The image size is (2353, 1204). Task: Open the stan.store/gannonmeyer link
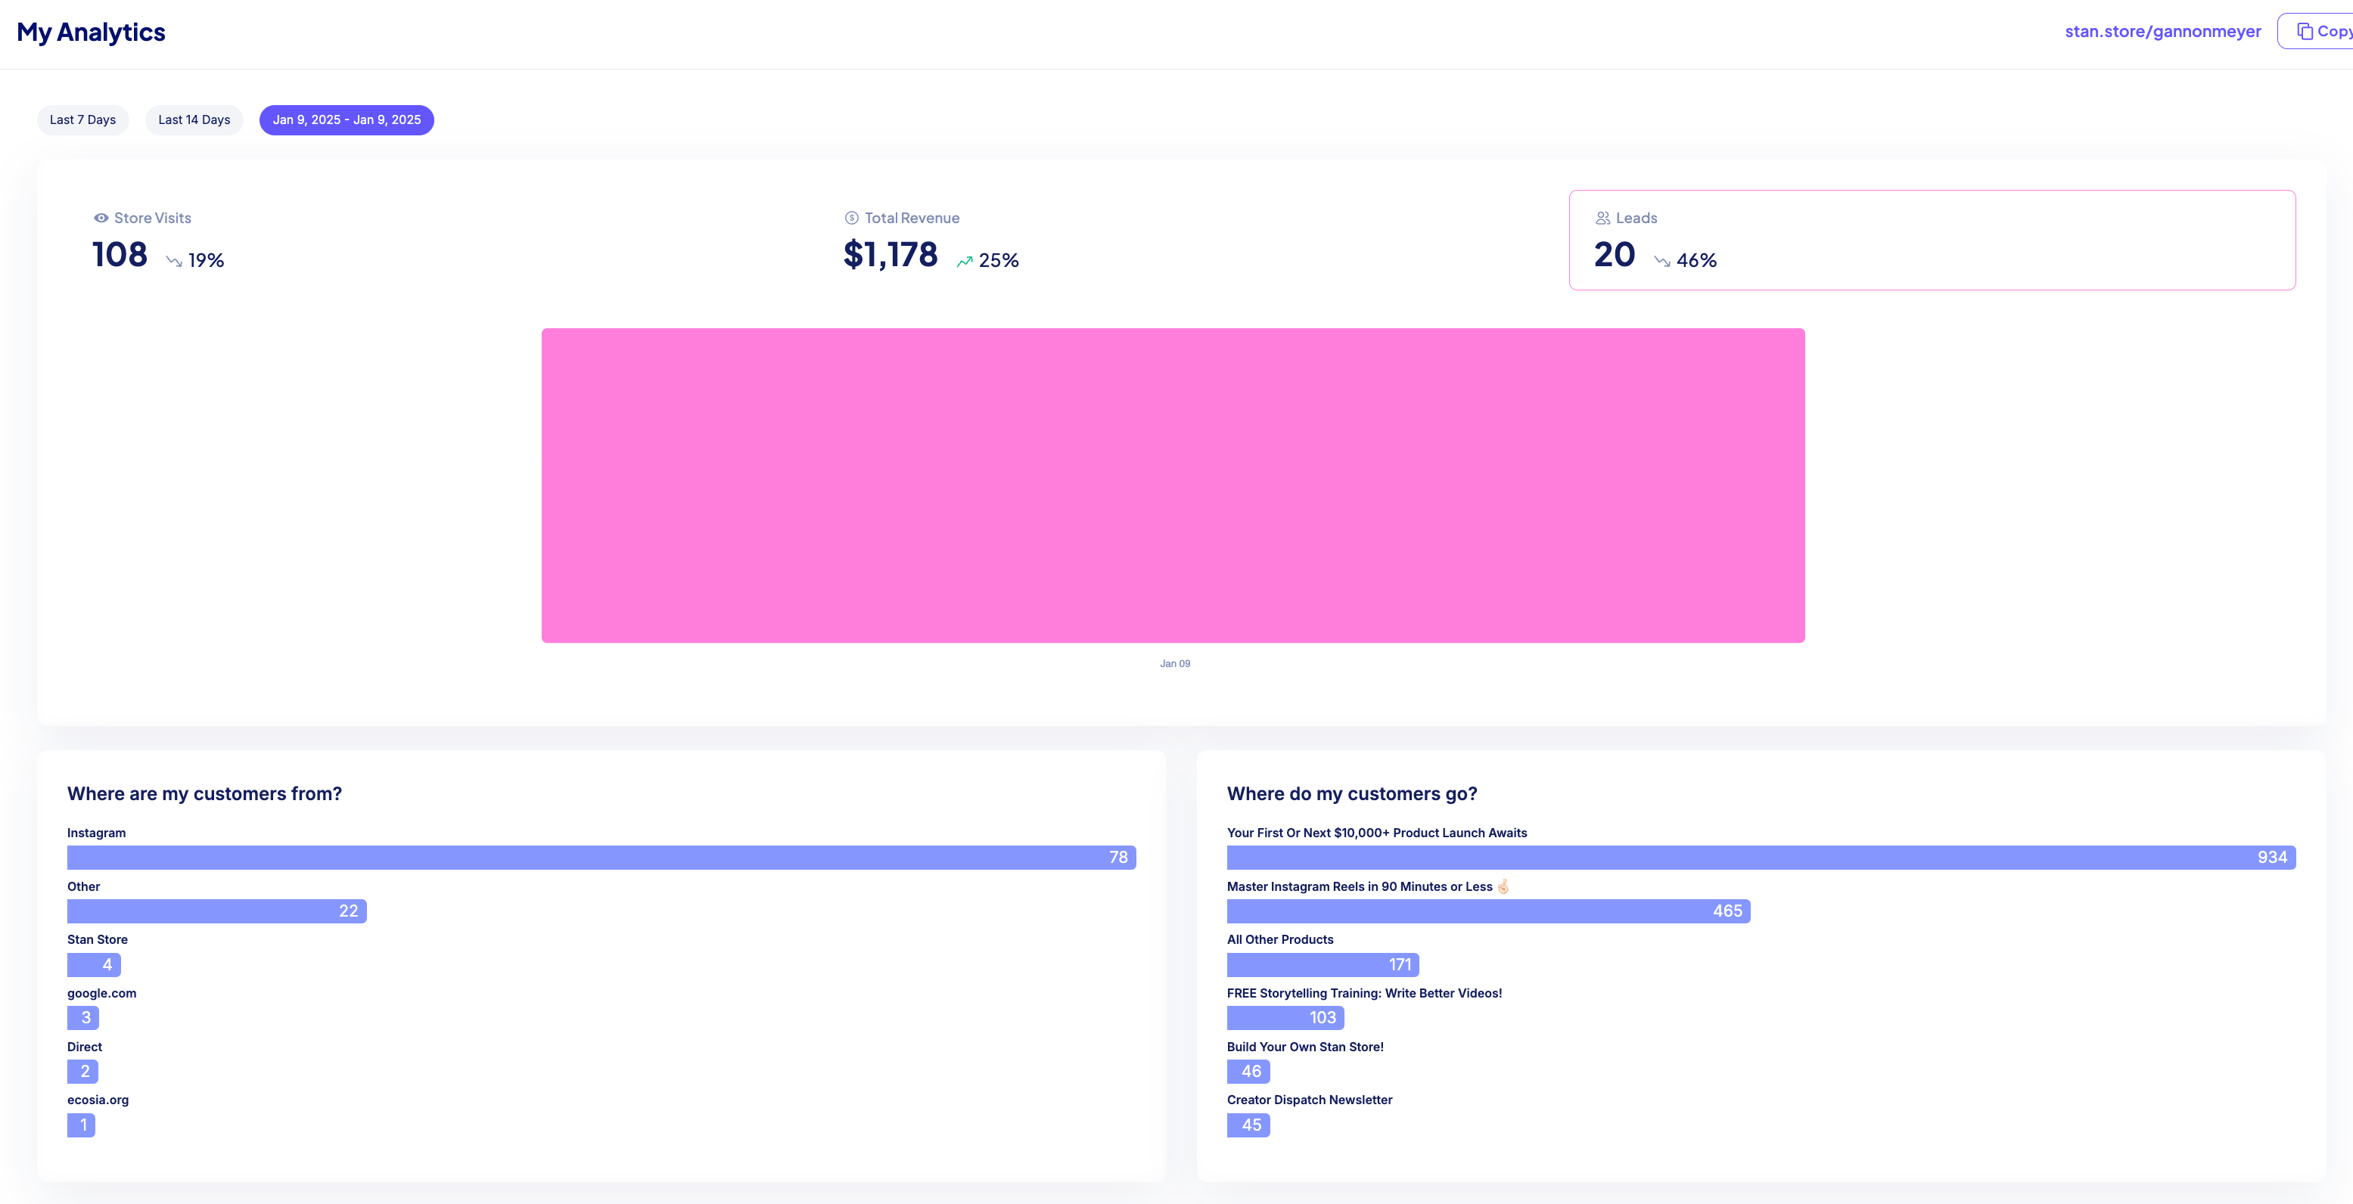pos(2162,32)
